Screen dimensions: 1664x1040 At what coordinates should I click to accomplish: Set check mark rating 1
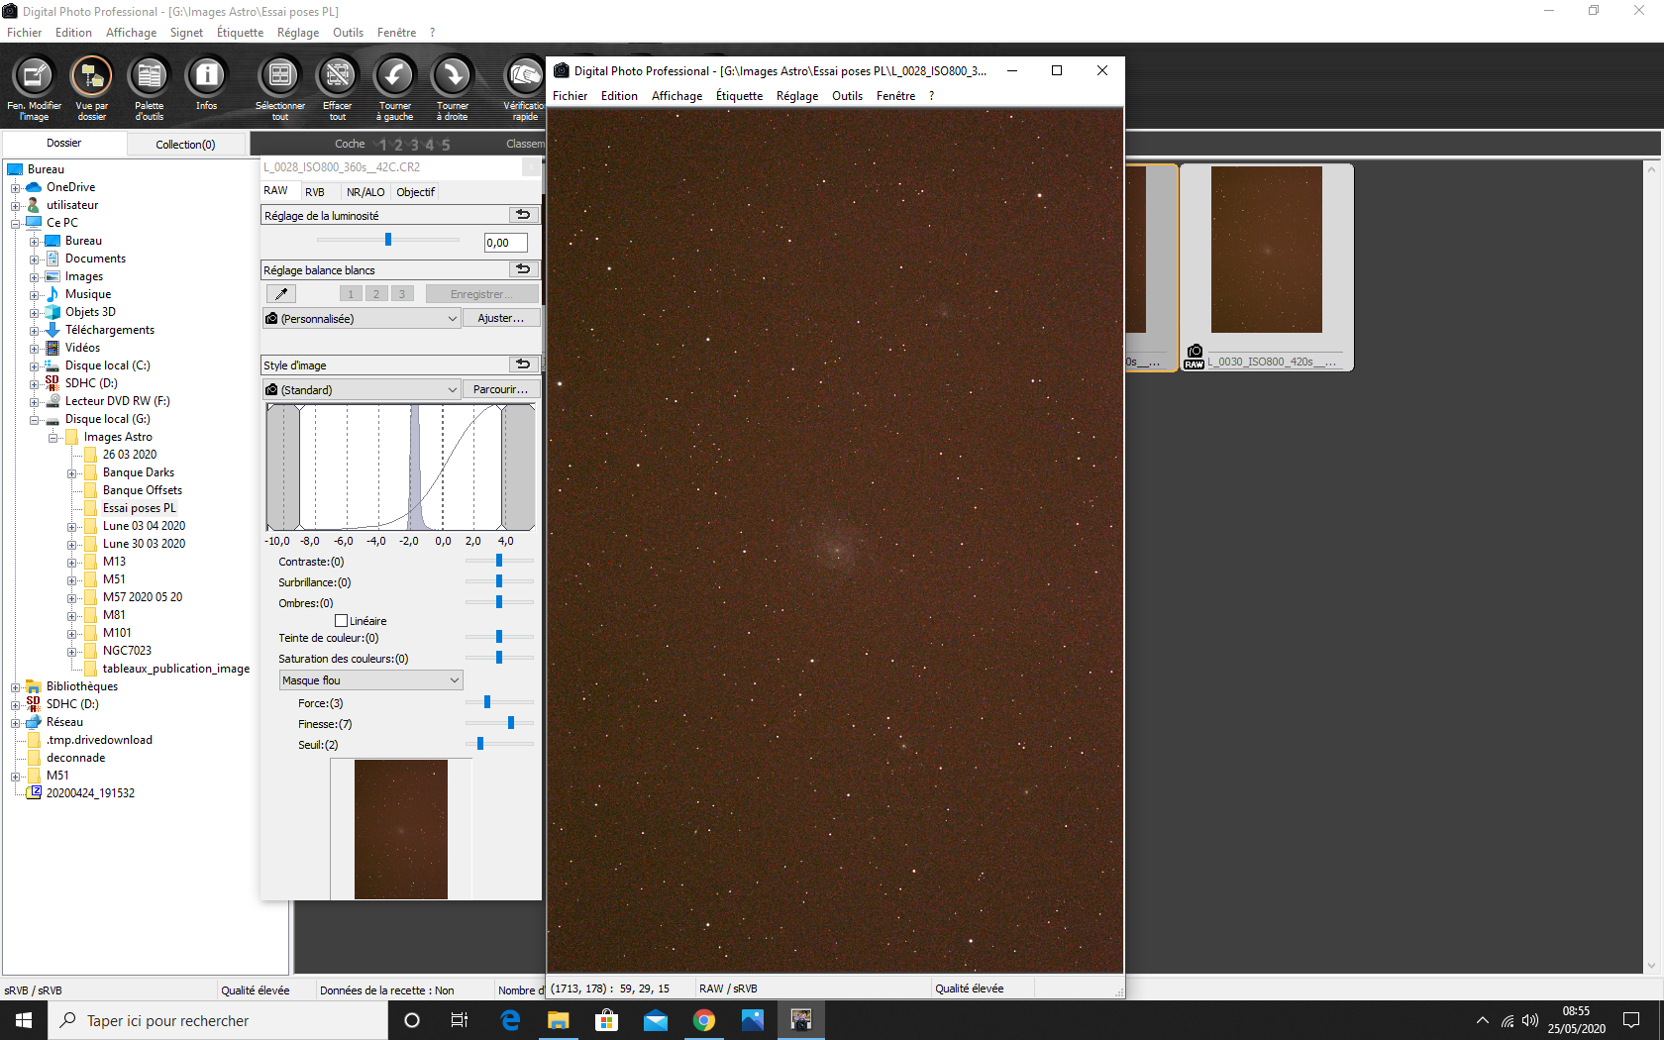[383, 145]
